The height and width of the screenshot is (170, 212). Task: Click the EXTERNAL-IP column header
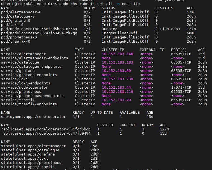point(152,50)
